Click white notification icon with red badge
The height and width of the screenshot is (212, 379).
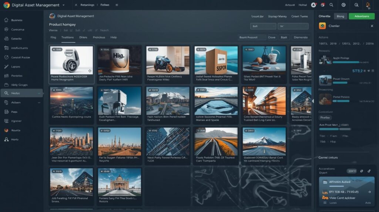tap(313, 5)
